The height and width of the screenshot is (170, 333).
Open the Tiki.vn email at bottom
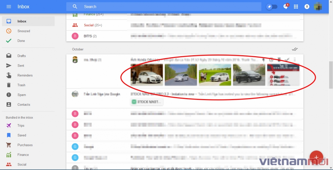[x=185, y=167]
